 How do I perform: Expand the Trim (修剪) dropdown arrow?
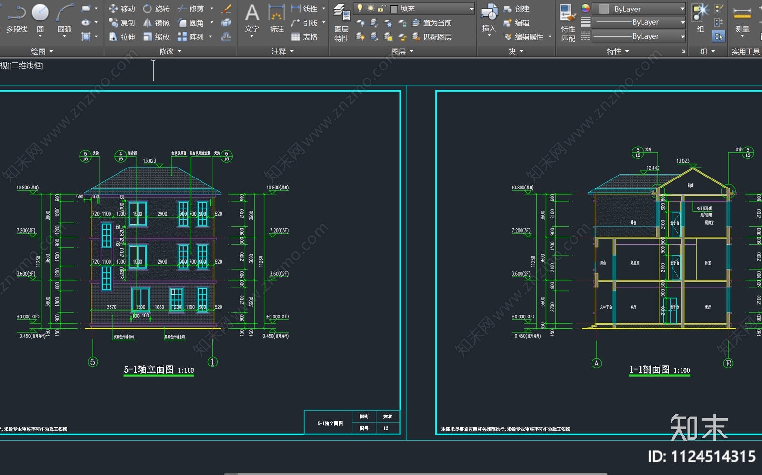pyautogui.click(x=212, y=9)
